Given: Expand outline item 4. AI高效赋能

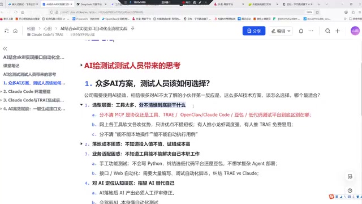Looking at the screenshot, I should 1,109.
